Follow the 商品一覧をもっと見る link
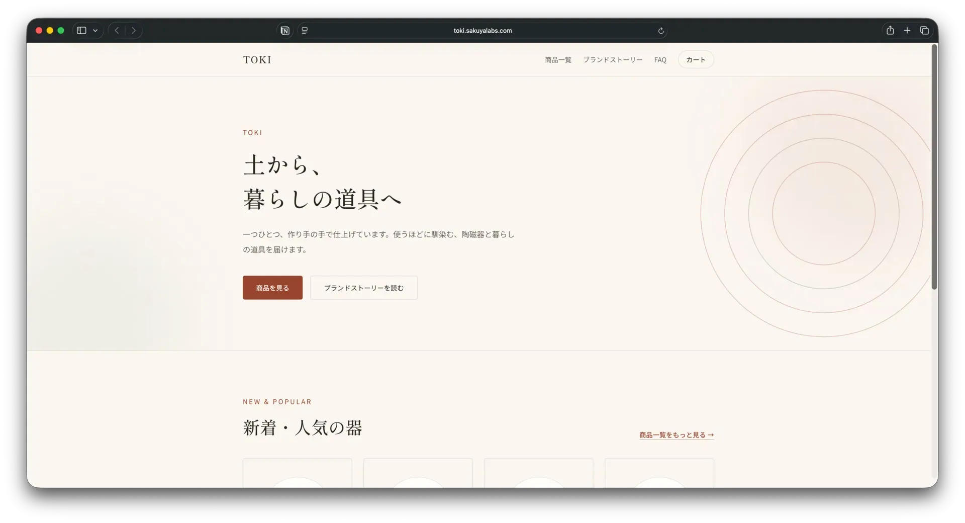Screen dimensions: 965x523 pos(677,435)
